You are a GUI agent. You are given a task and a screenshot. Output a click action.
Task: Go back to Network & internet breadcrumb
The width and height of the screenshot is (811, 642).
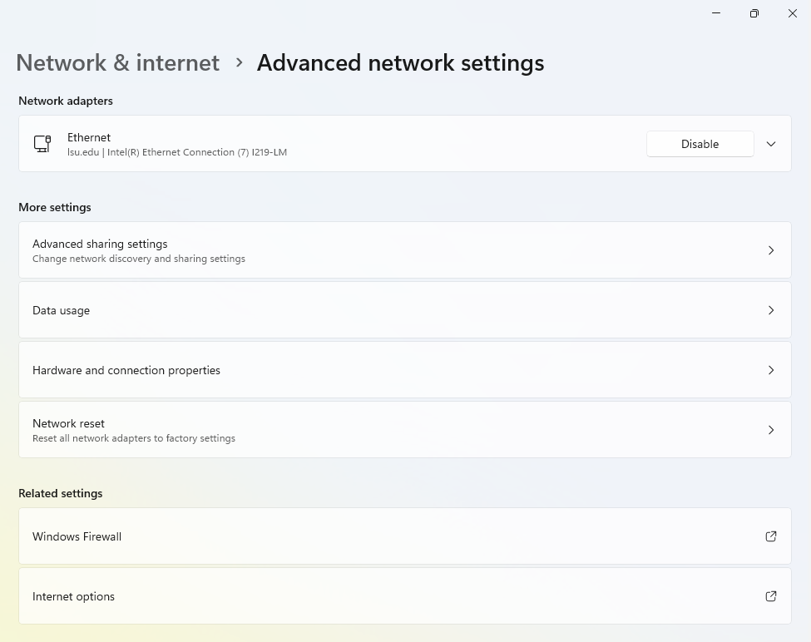click(x=117, y=63)
